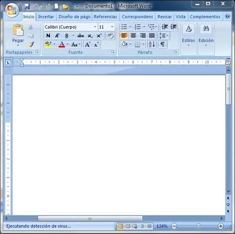
Task: Click the Pegar paste button
Action: [x=18, y=35]
